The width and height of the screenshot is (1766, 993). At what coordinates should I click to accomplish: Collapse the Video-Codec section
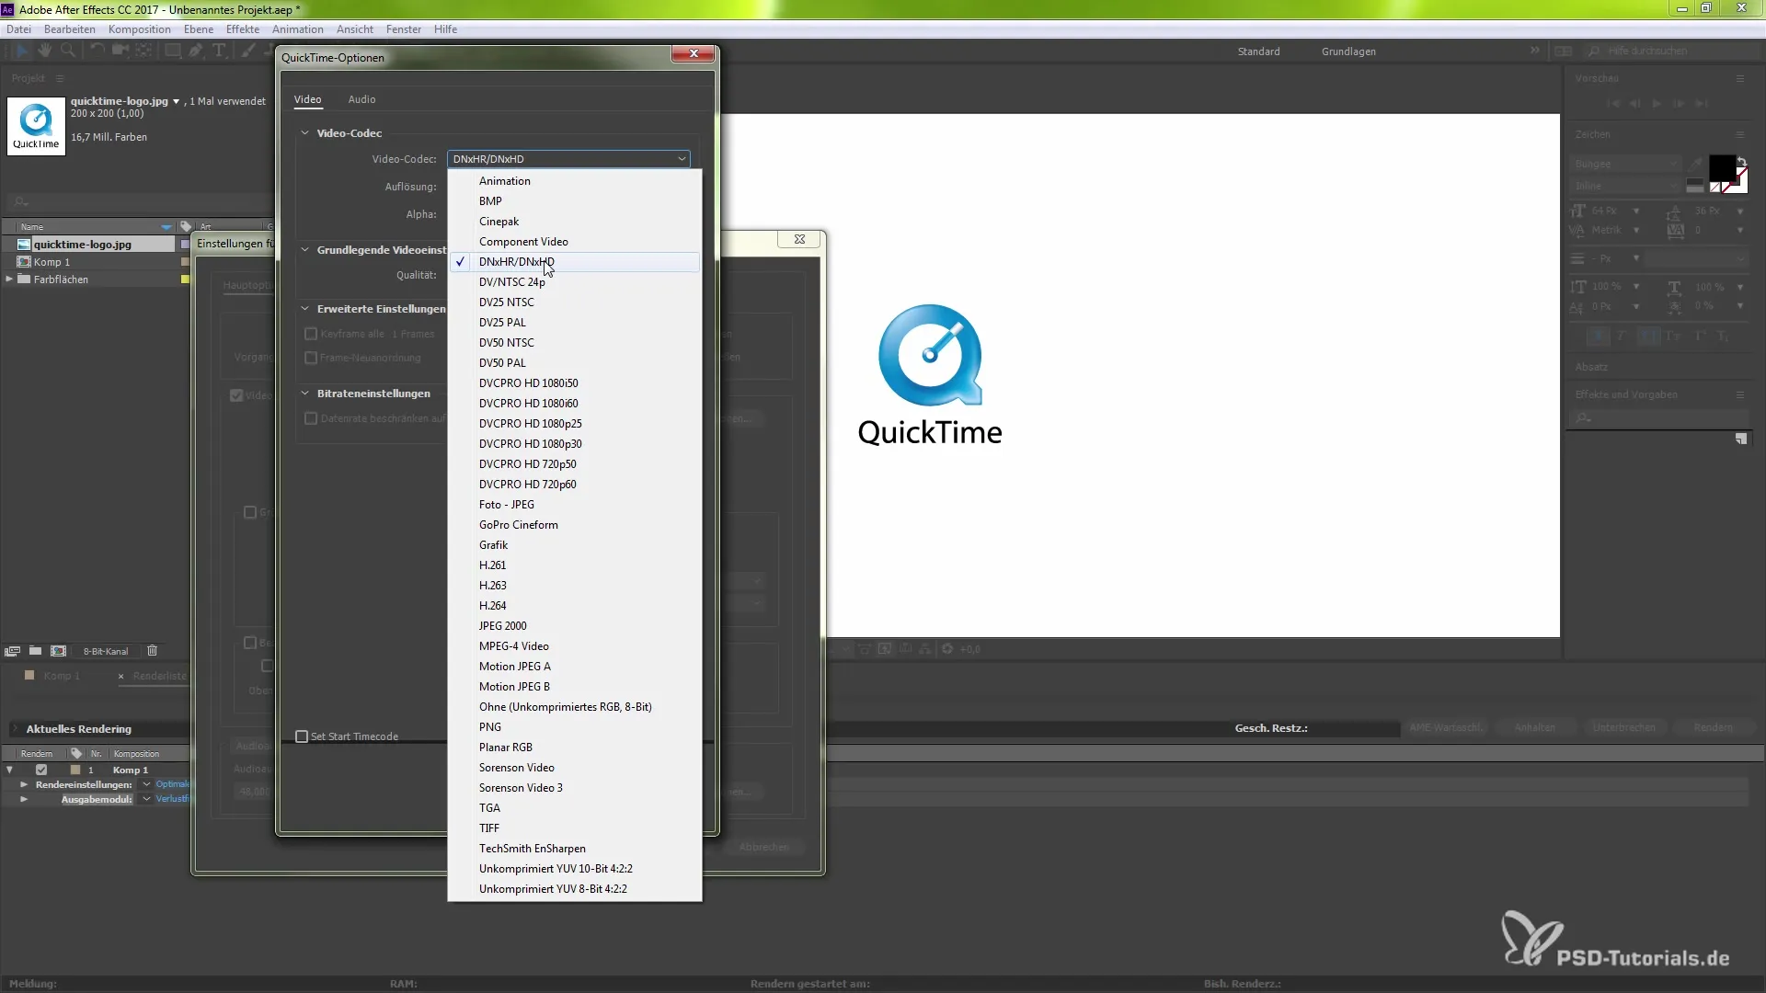click(304, 132)
